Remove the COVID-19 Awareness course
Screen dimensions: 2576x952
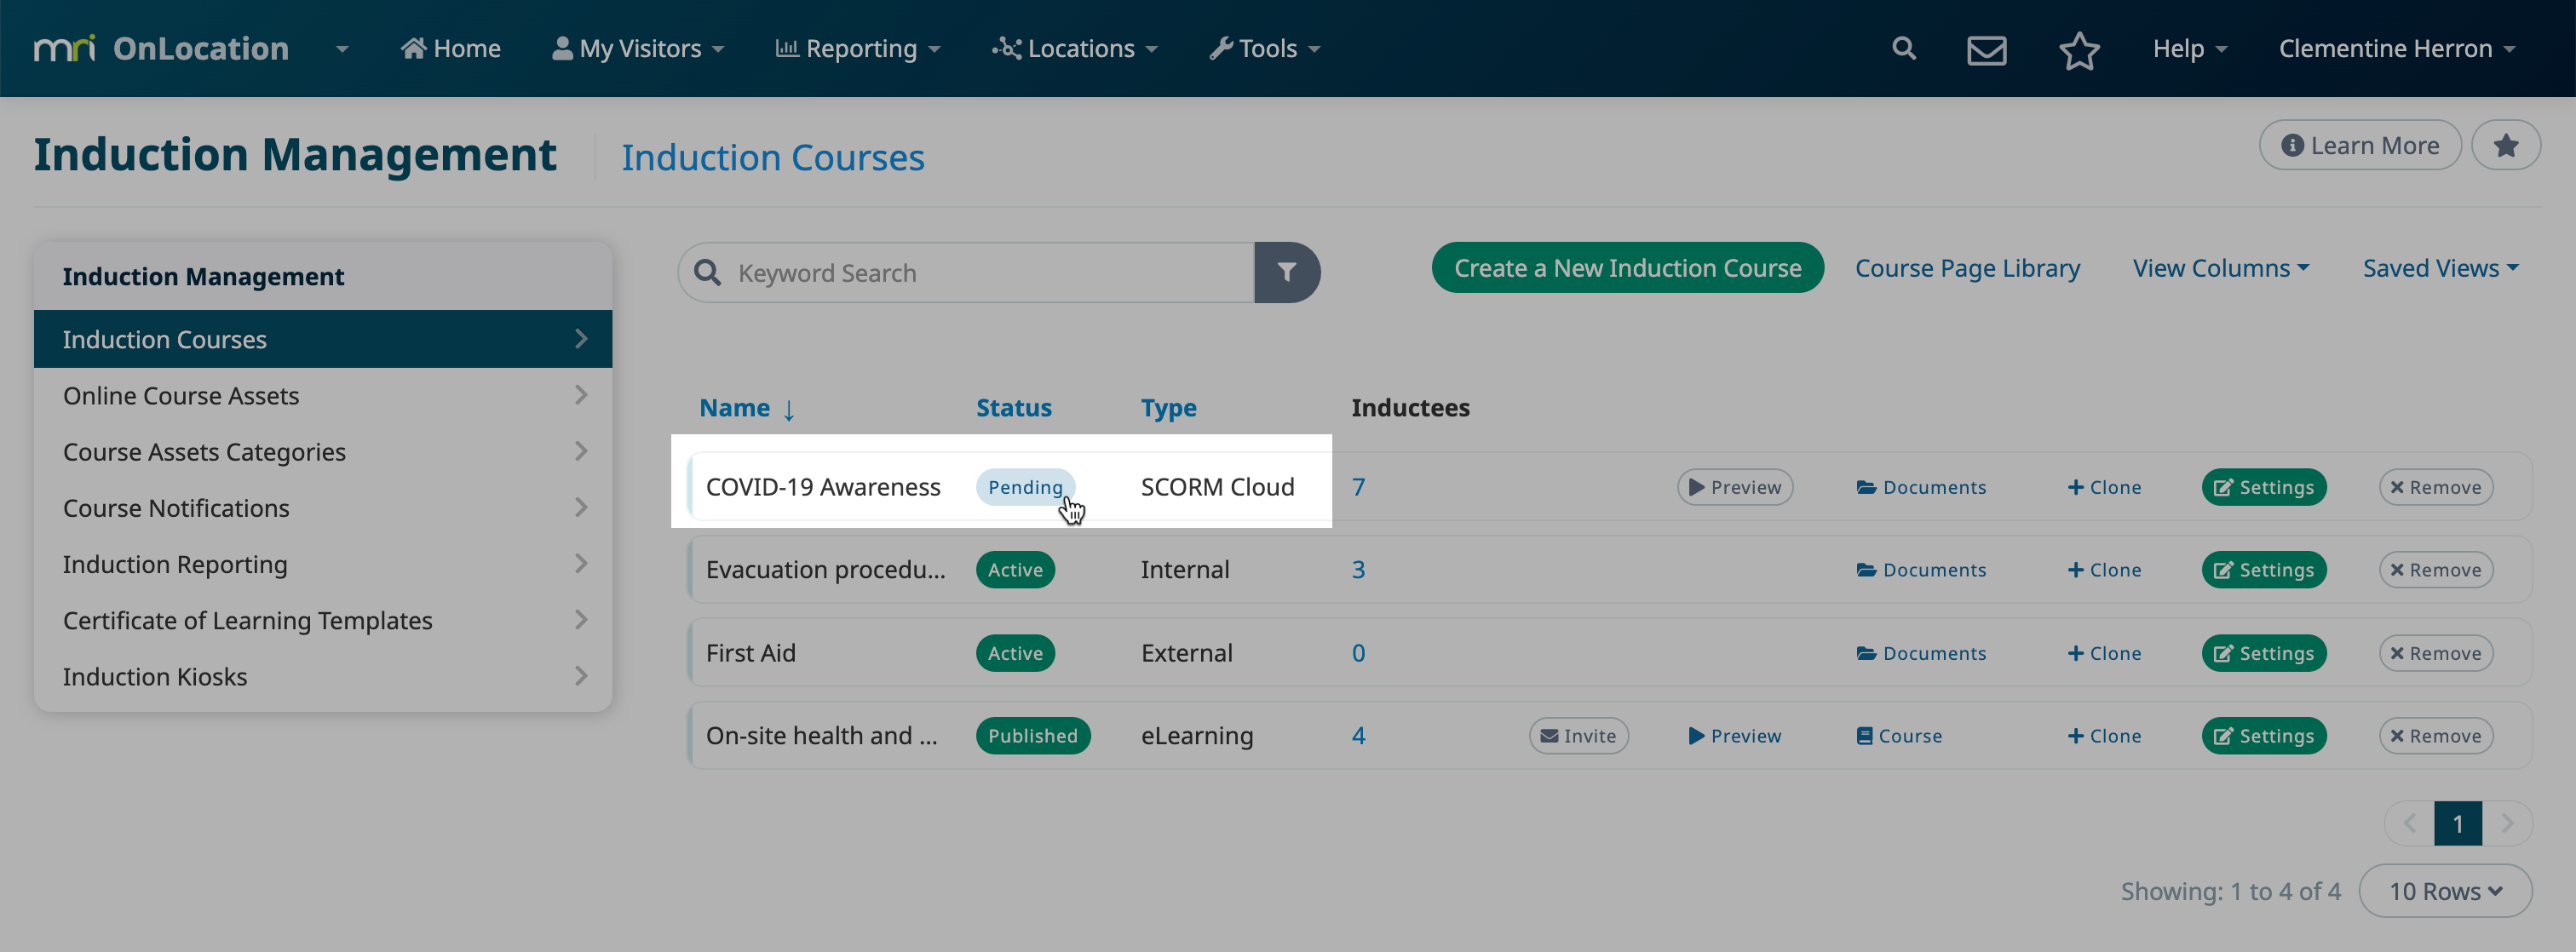tap(2435, 487)
